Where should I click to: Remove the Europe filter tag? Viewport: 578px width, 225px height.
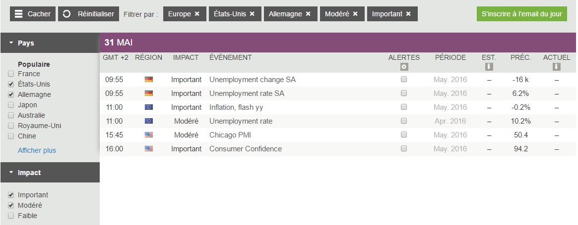pyautogui.click(x=197, y=14)
